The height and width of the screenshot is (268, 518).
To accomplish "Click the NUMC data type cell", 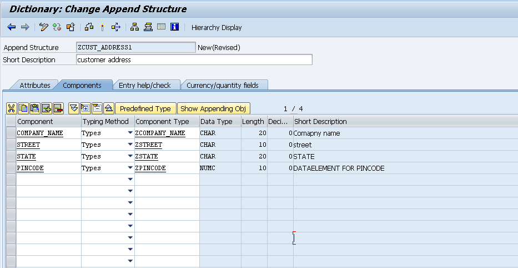I will pos(220,168).
